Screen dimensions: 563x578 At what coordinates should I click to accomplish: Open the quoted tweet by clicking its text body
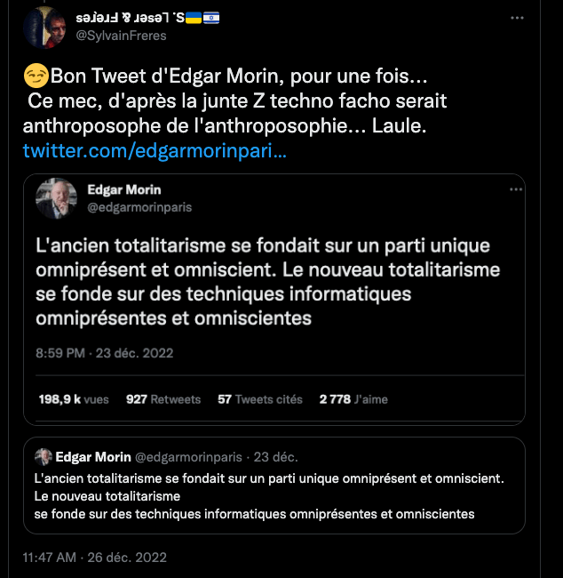[268, 496]
